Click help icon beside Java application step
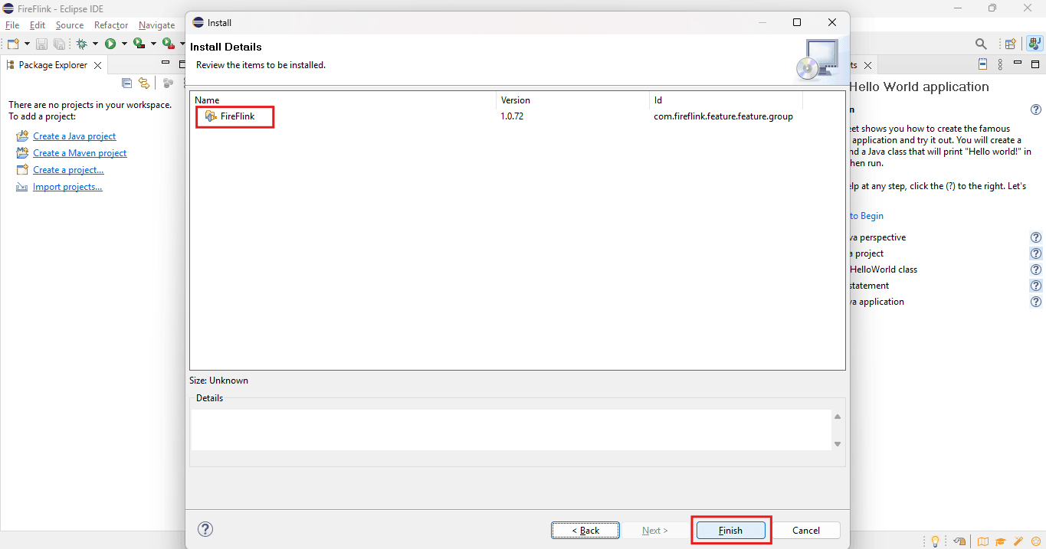1046x549 pixels. 1036,302
